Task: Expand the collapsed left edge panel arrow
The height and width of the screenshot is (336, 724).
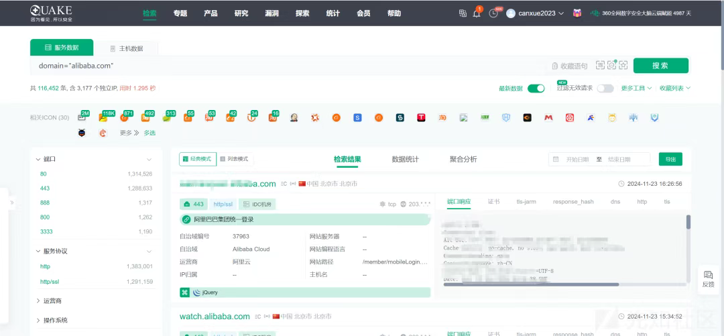Action: [11, 203]
